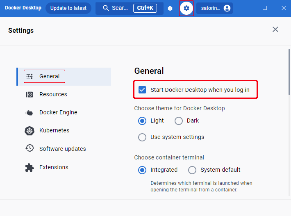Viewport: 291px width, 216px height.
Task: Select the Dark theme radio button
Action: (179, 121)
